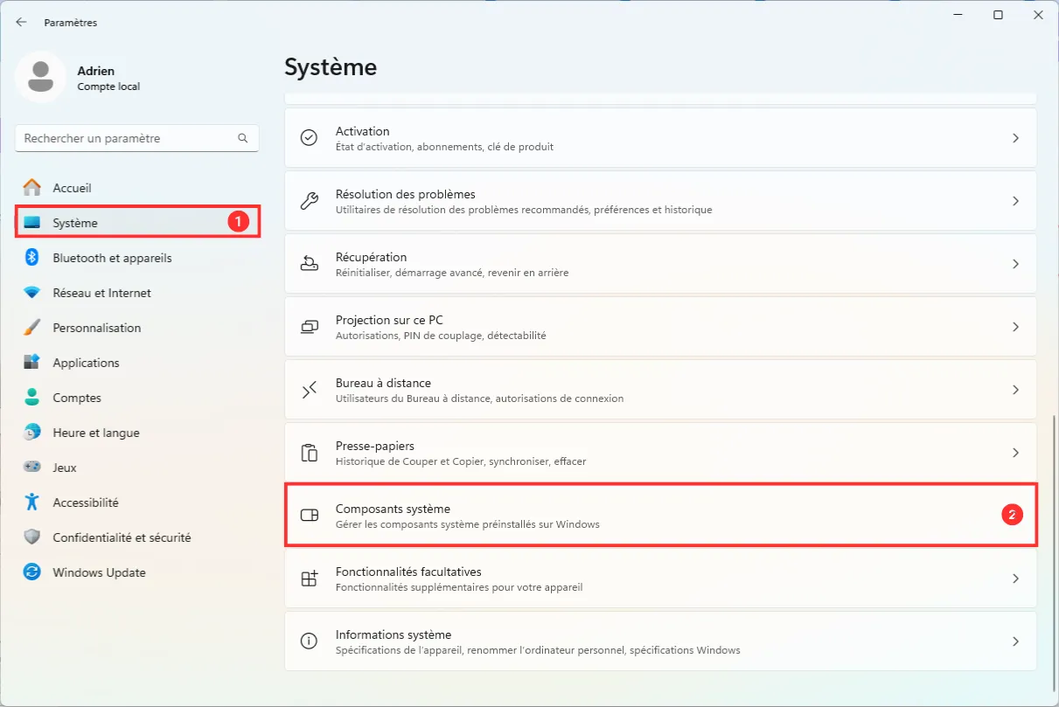Click the Presse-papiers clipboard icon
Viewport: 1059px width, 707px height.
tap(309, 453)
